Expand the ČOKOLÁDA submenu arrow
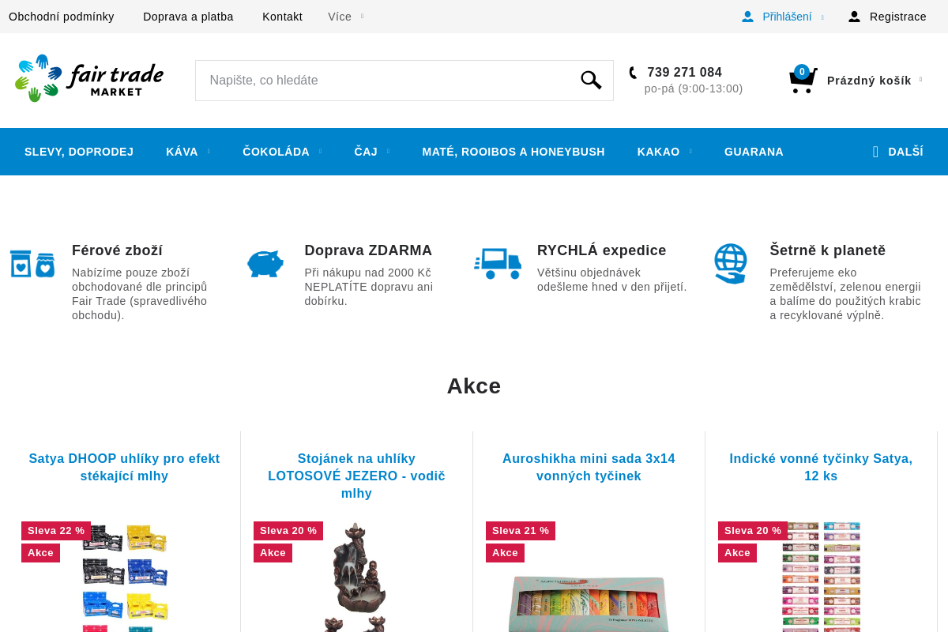Screen dimensions: 948x632 (320, 152)
